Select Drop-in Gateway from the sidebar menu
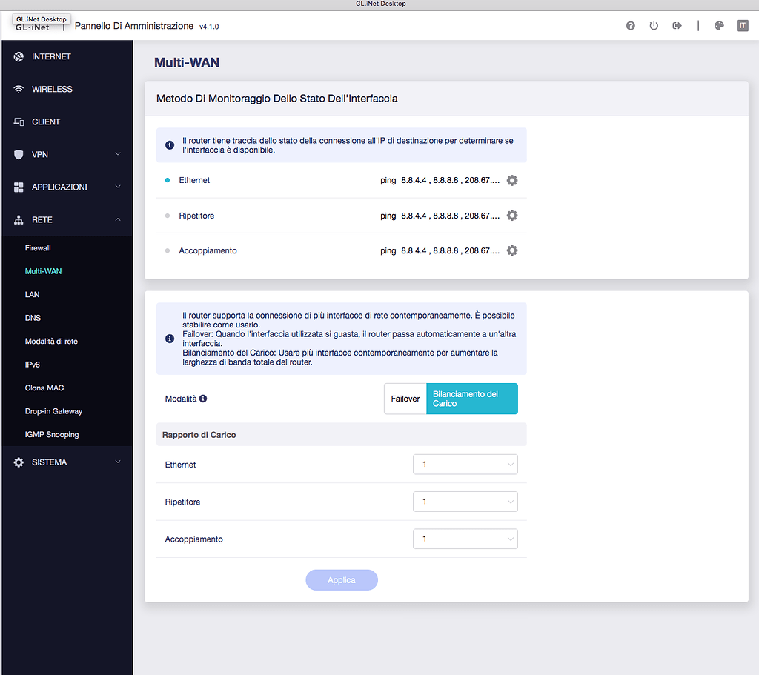This screenshot has height=675, width=759. coord(53,410)
